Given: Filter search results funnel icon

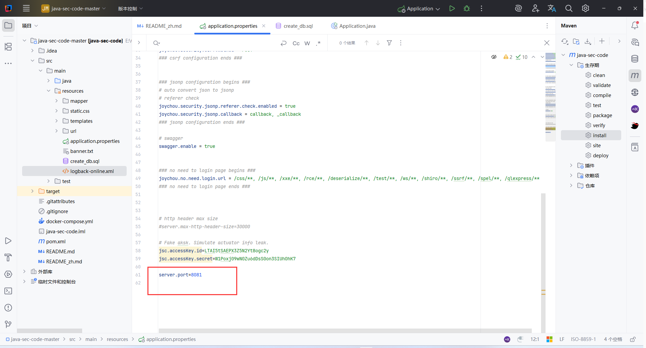Looking at the screenshot, I should click(389, 43).
